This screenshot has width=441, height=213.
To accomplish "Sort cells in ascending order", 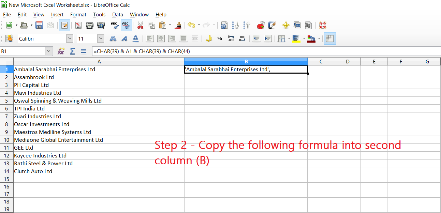I will (236, 25).
